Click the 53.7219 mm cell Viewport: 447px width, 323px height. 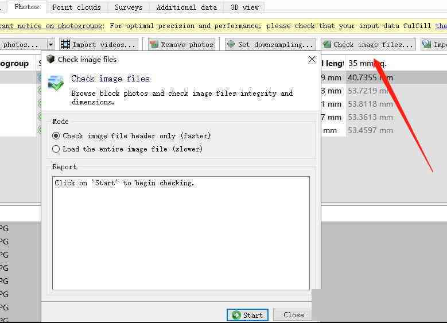click(x=370, y=91)
